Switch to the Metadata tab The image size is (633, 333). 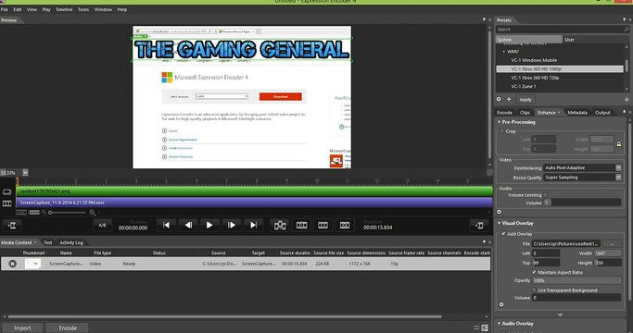point(577,113)
